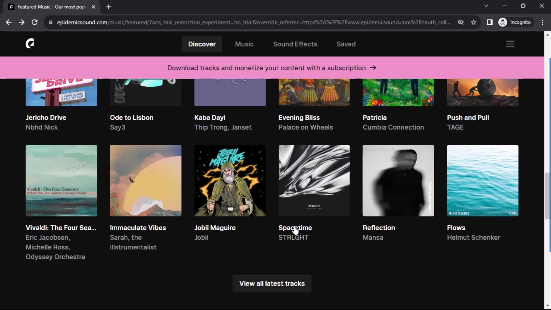Click the Featured Music browser tab
551x310 pixels.
pyautogui.click(x=52, y=7)
